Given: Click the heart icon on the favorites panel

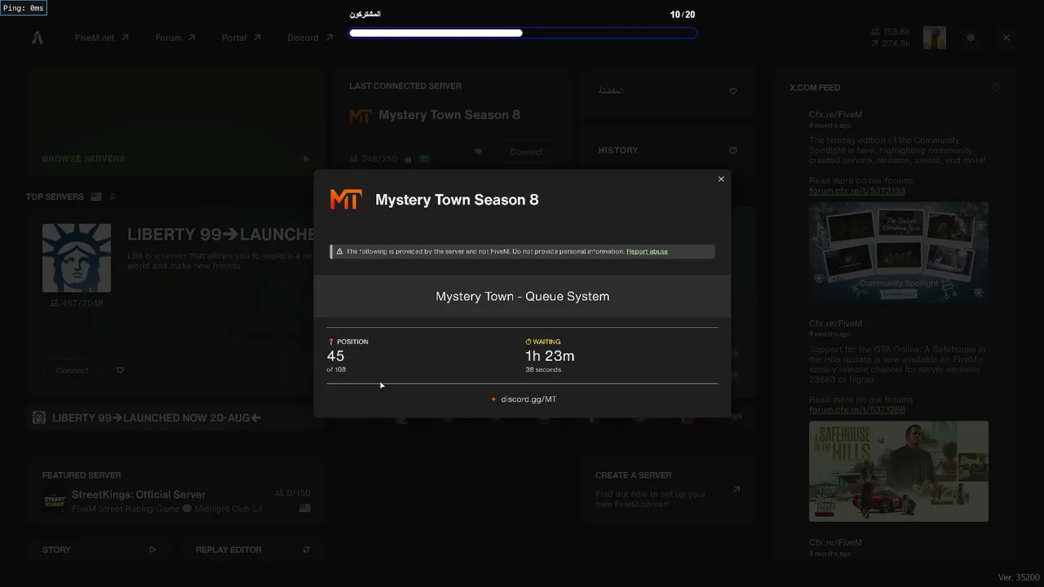Looking at the screenshot, I should 732,91.
